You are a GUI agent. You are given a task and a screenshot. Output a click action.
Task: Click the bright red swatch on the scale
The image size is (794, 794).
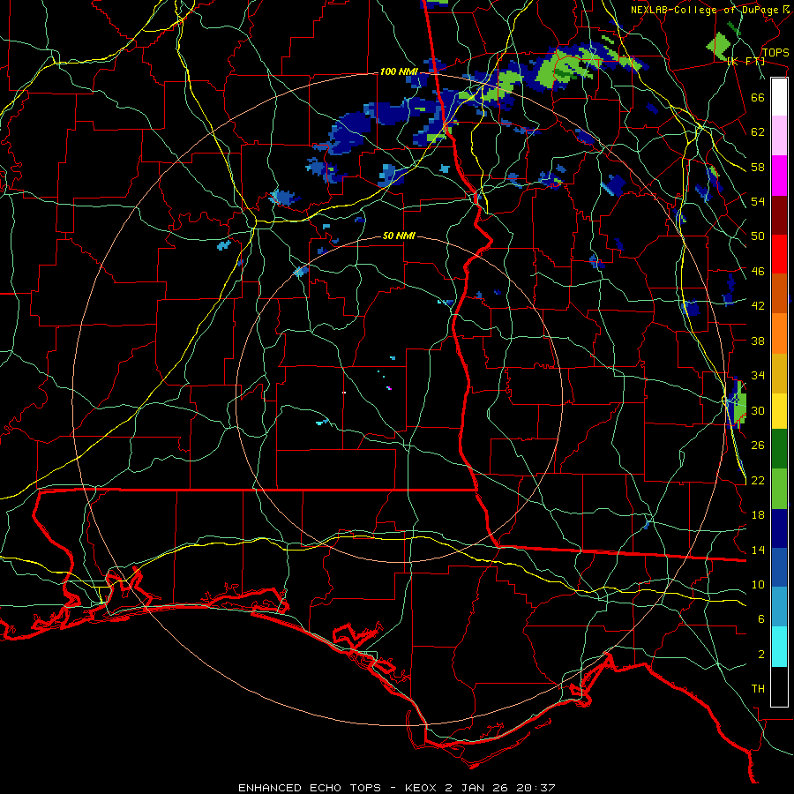(x=779, y=254)
